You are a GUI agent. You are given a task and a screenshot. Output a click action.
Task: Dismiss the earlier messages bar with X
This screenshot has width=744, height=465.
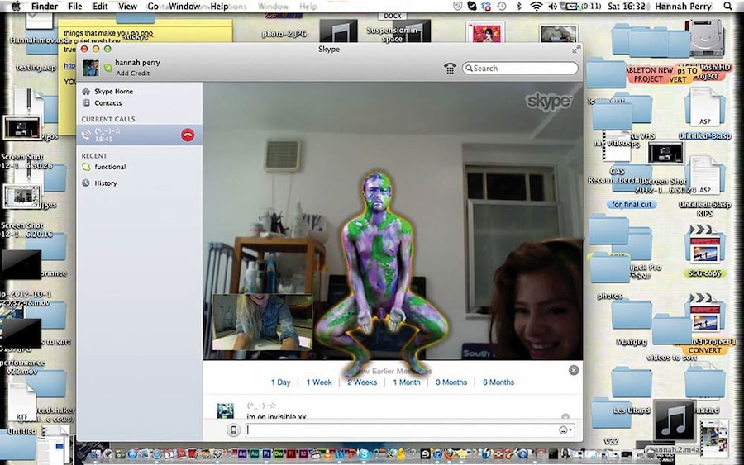click(x=574, y=370)
